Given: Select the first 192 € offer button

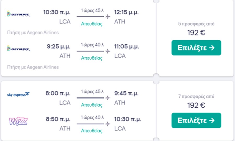Looking at the screenshot, I should (x=196, y=48).
